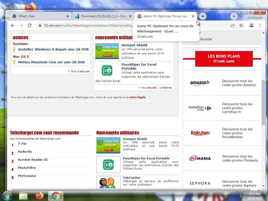Open PDFCreator in the recommended list
The height and width of the screenshot is (201, 268).
pos(27,176)
